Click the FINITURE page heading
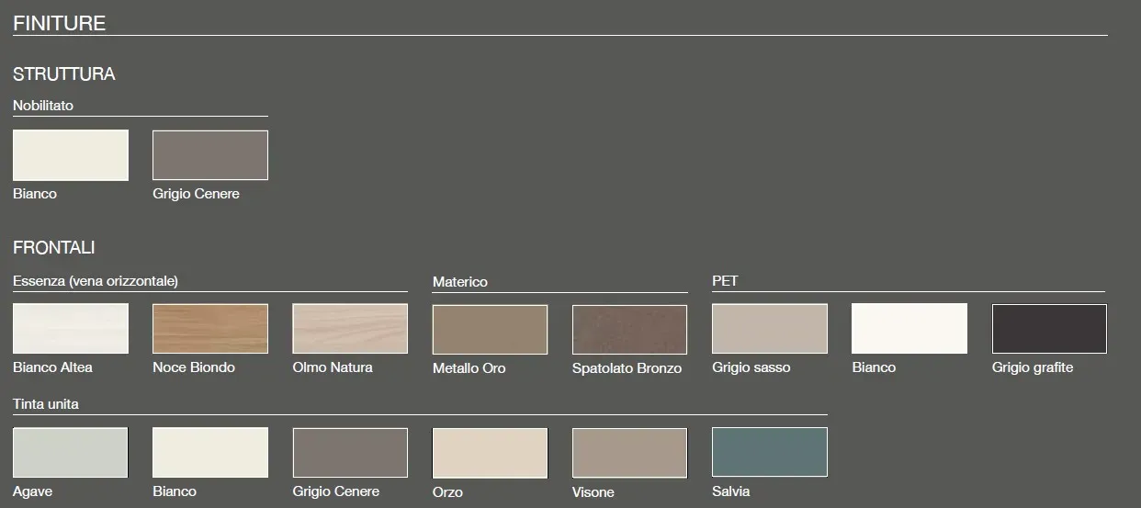This screenshot has width=1141, height=508. click(x=60, y=23)
